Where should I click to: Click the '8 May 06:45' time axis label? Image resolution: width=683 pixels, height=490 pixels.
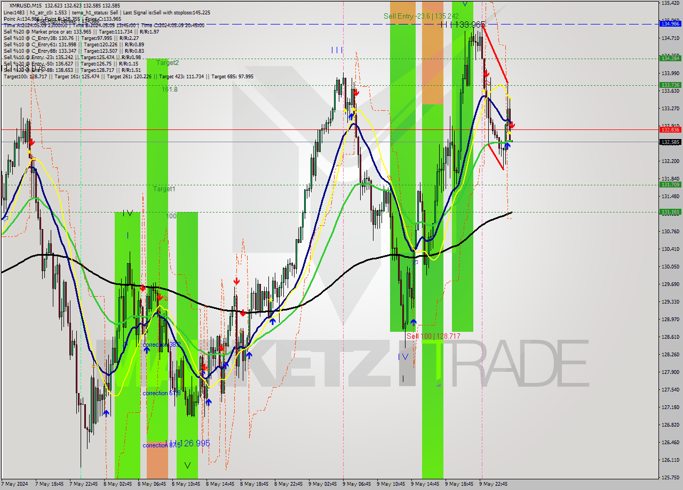(x=152, y=484)
